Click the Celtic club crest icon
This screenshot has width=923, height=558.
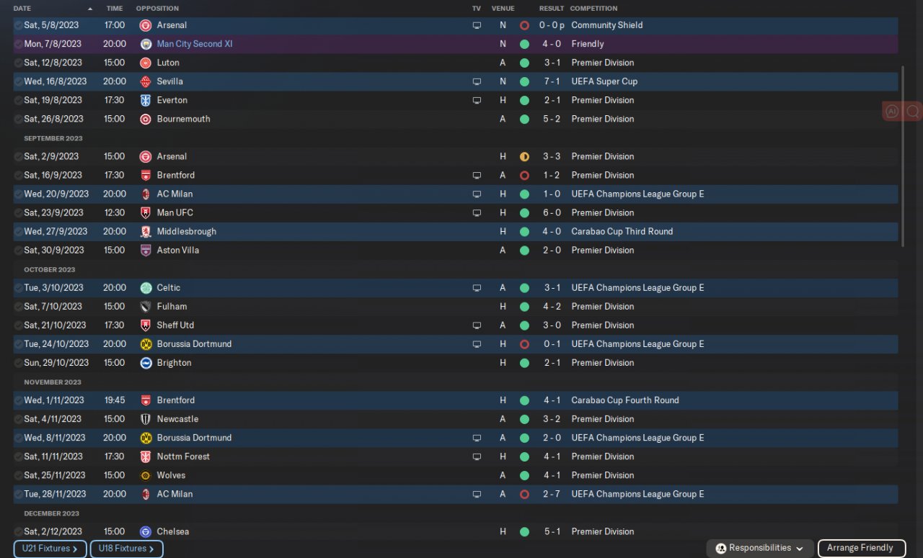[145, 287]
